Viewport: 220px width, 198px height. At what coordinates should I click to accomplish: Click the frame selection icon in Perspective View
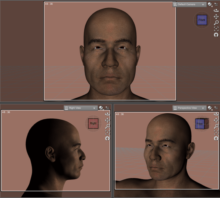pos(216,132)
